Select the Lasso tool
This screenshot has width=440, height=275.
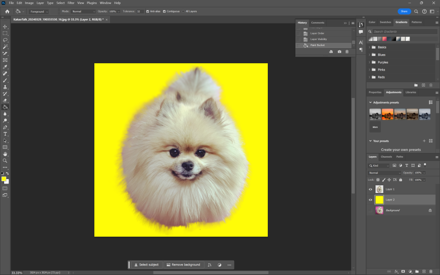(5, 40)
